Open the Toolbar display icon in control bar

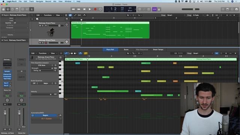[x=17, y=9]
